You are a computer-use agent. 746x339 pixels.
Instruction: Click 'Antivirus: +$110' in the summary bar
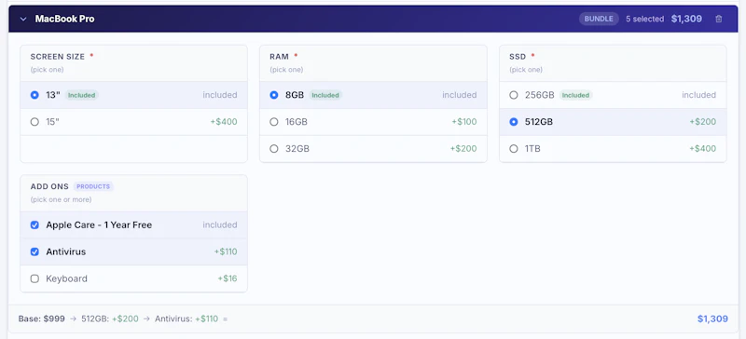click(x=186, y=319)
